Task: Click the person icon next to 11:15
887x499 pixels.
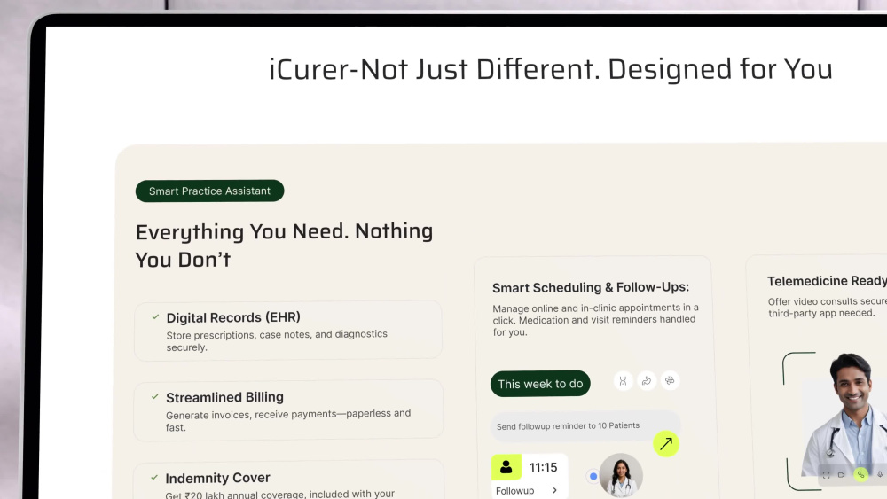Action: point(506,467)
